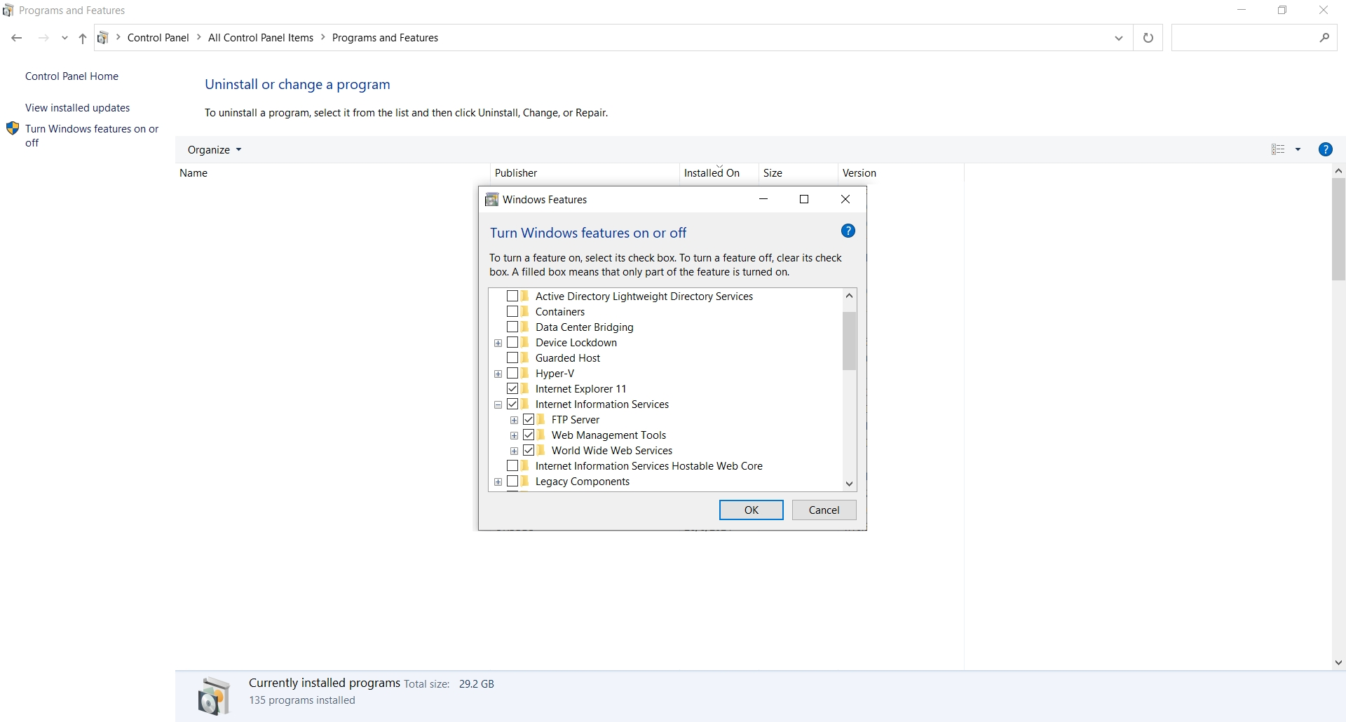
Task: Click the back navigation arrow
Action: click(17, 38)
